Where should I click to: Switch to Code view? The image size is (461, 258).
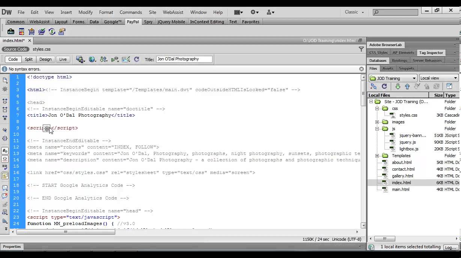click(13, 59)
